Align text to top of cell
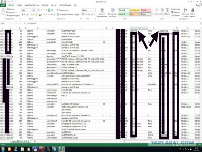The image size is (202, 152). [44, 10]
